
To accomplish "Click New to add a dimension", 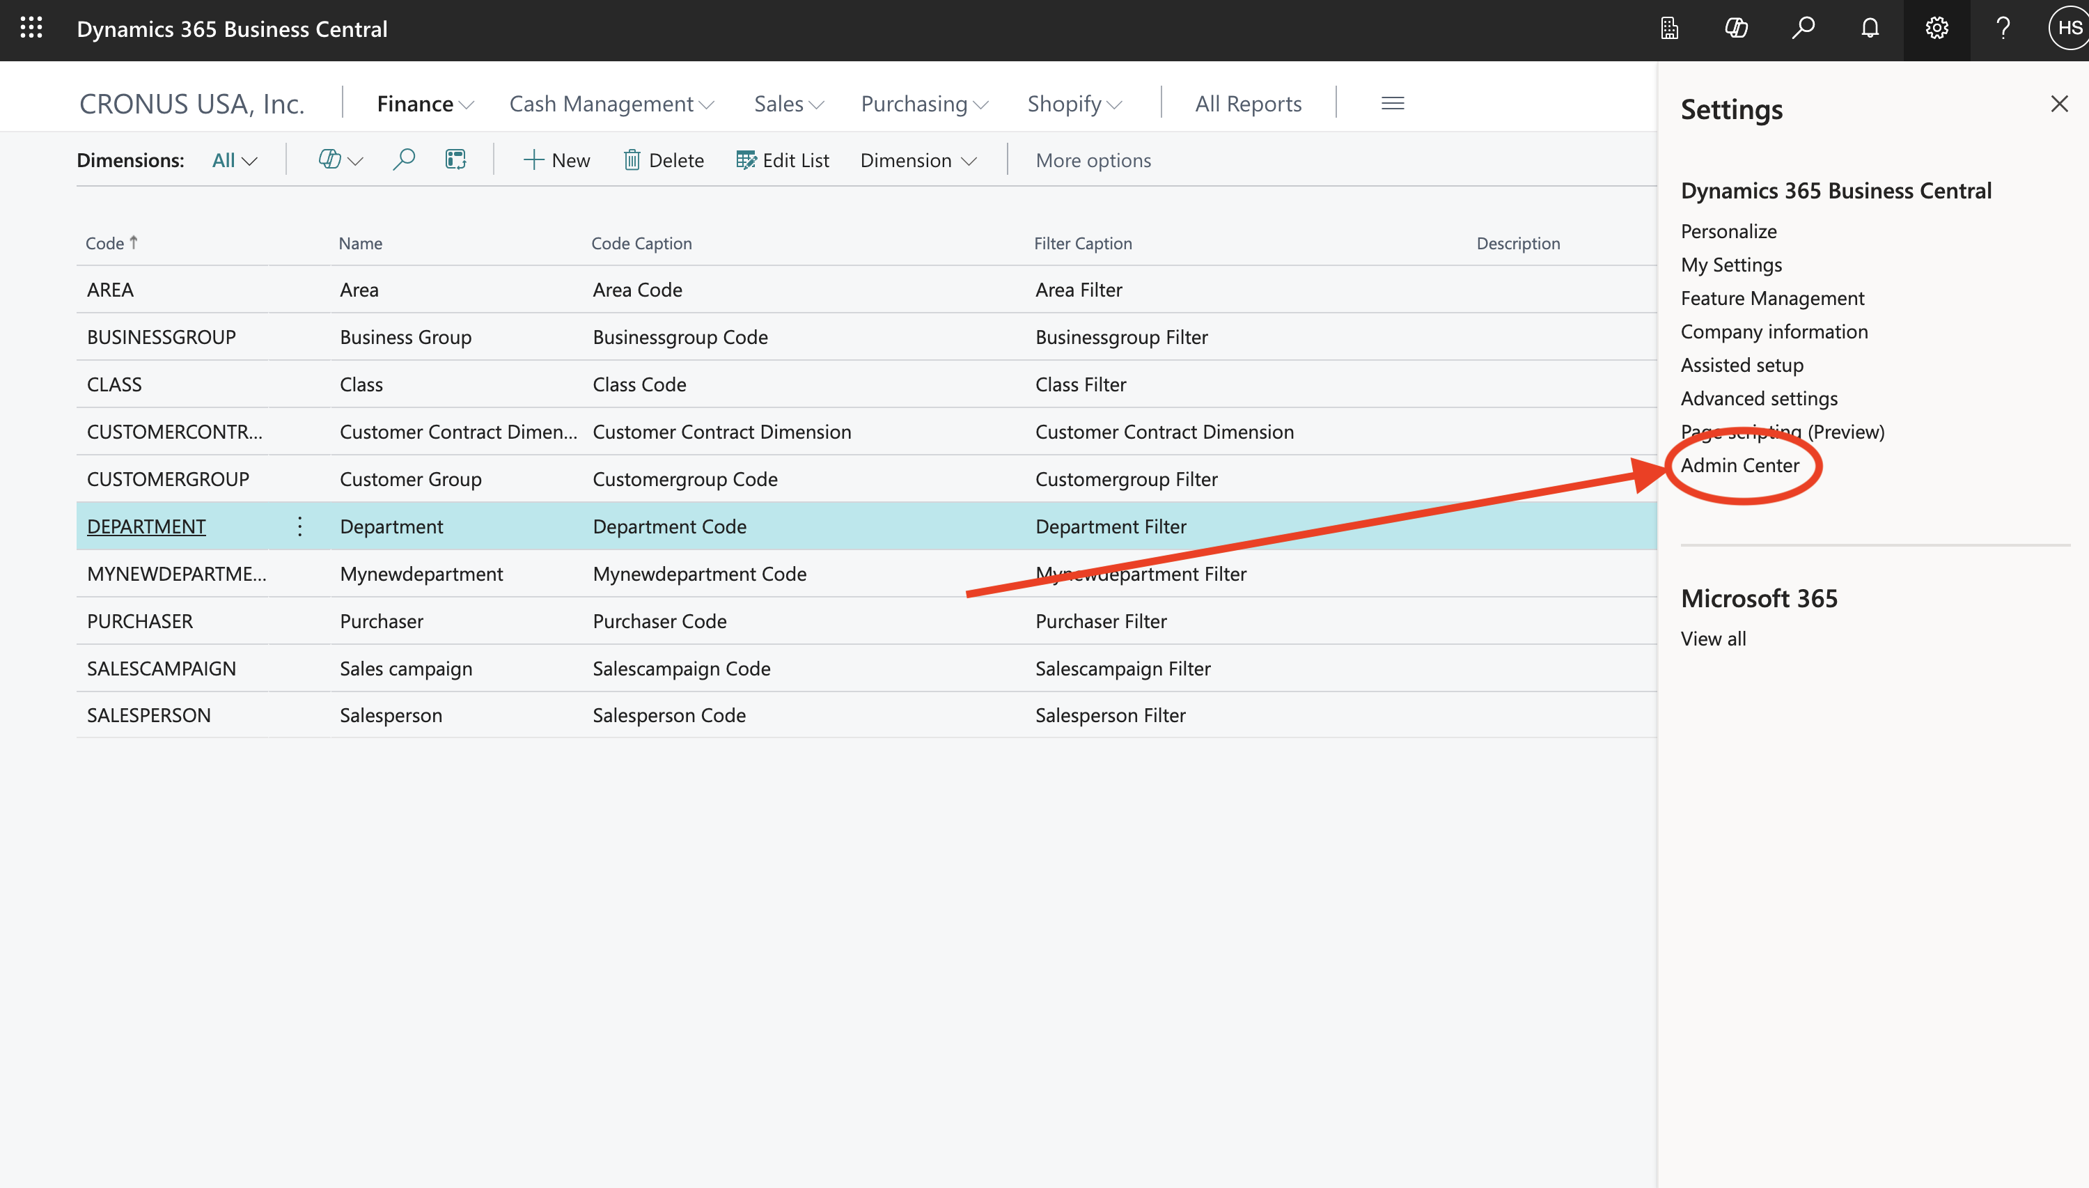I will pos(556,161).
